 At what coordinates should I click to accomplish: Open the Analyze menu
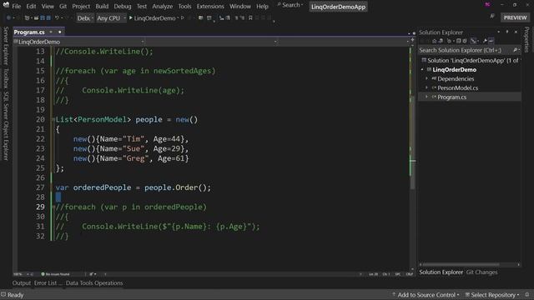(x=163, y=6)
